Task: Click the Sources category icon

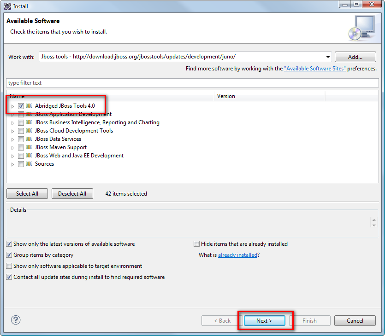Action: (29, 164)
